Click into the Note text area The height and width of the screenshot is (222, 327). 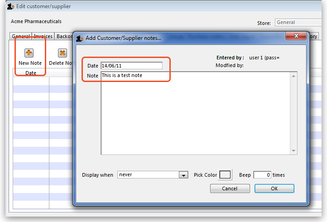(195, 113)
